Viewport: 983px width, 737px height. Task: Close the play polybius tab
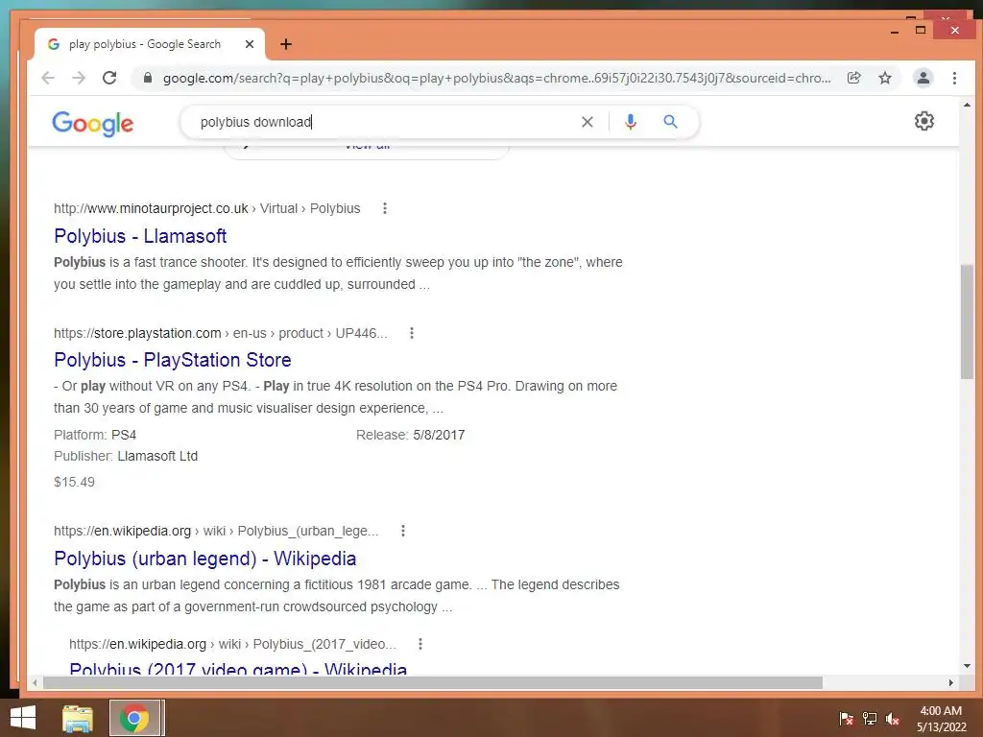point(249,44)
